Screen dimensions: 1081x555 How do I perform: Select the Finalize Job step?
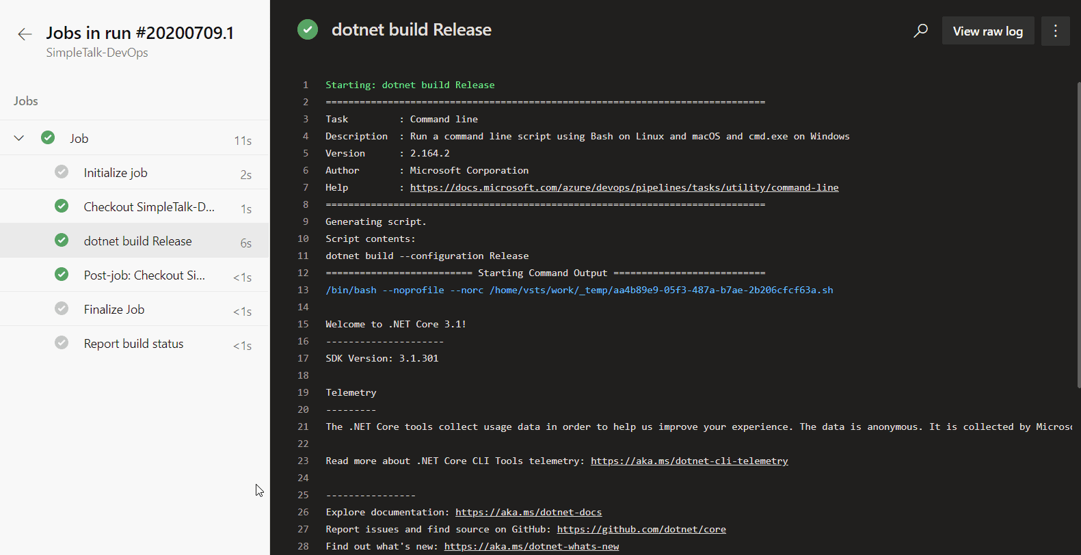(x=134, y=309)
